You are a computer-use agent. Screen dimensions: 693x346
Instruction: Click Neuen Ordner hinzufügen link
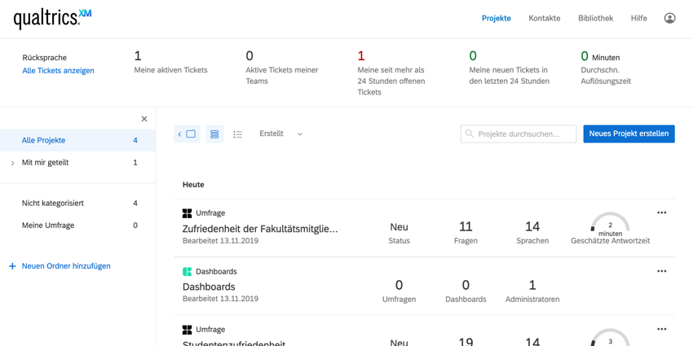click(x=66, y=266)
